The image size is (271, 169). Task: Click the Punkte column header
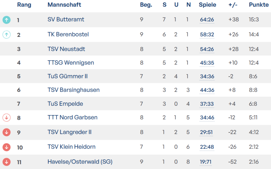click(259, 5)
